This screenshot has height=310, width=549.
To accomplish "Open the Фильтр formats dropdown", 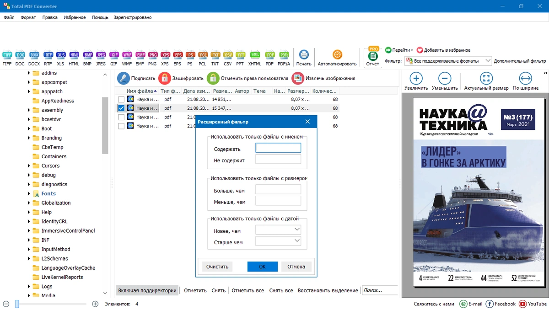I will (488, 61).
